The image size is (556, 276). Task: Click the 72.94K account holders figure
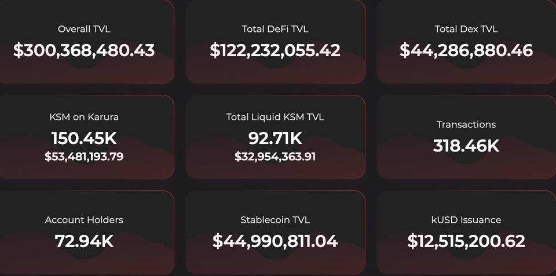tap(84, 241)
